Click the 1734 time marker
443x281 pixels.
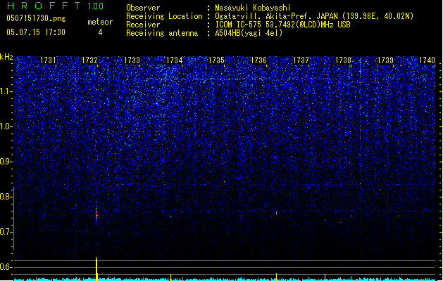click(175, 60)
